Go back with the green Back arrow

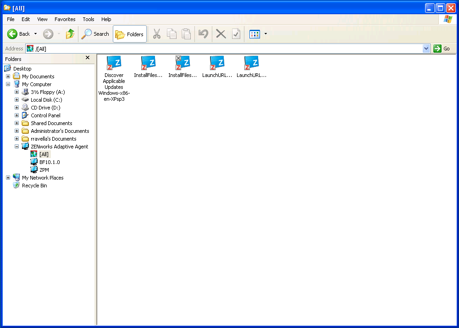[19, 34]
